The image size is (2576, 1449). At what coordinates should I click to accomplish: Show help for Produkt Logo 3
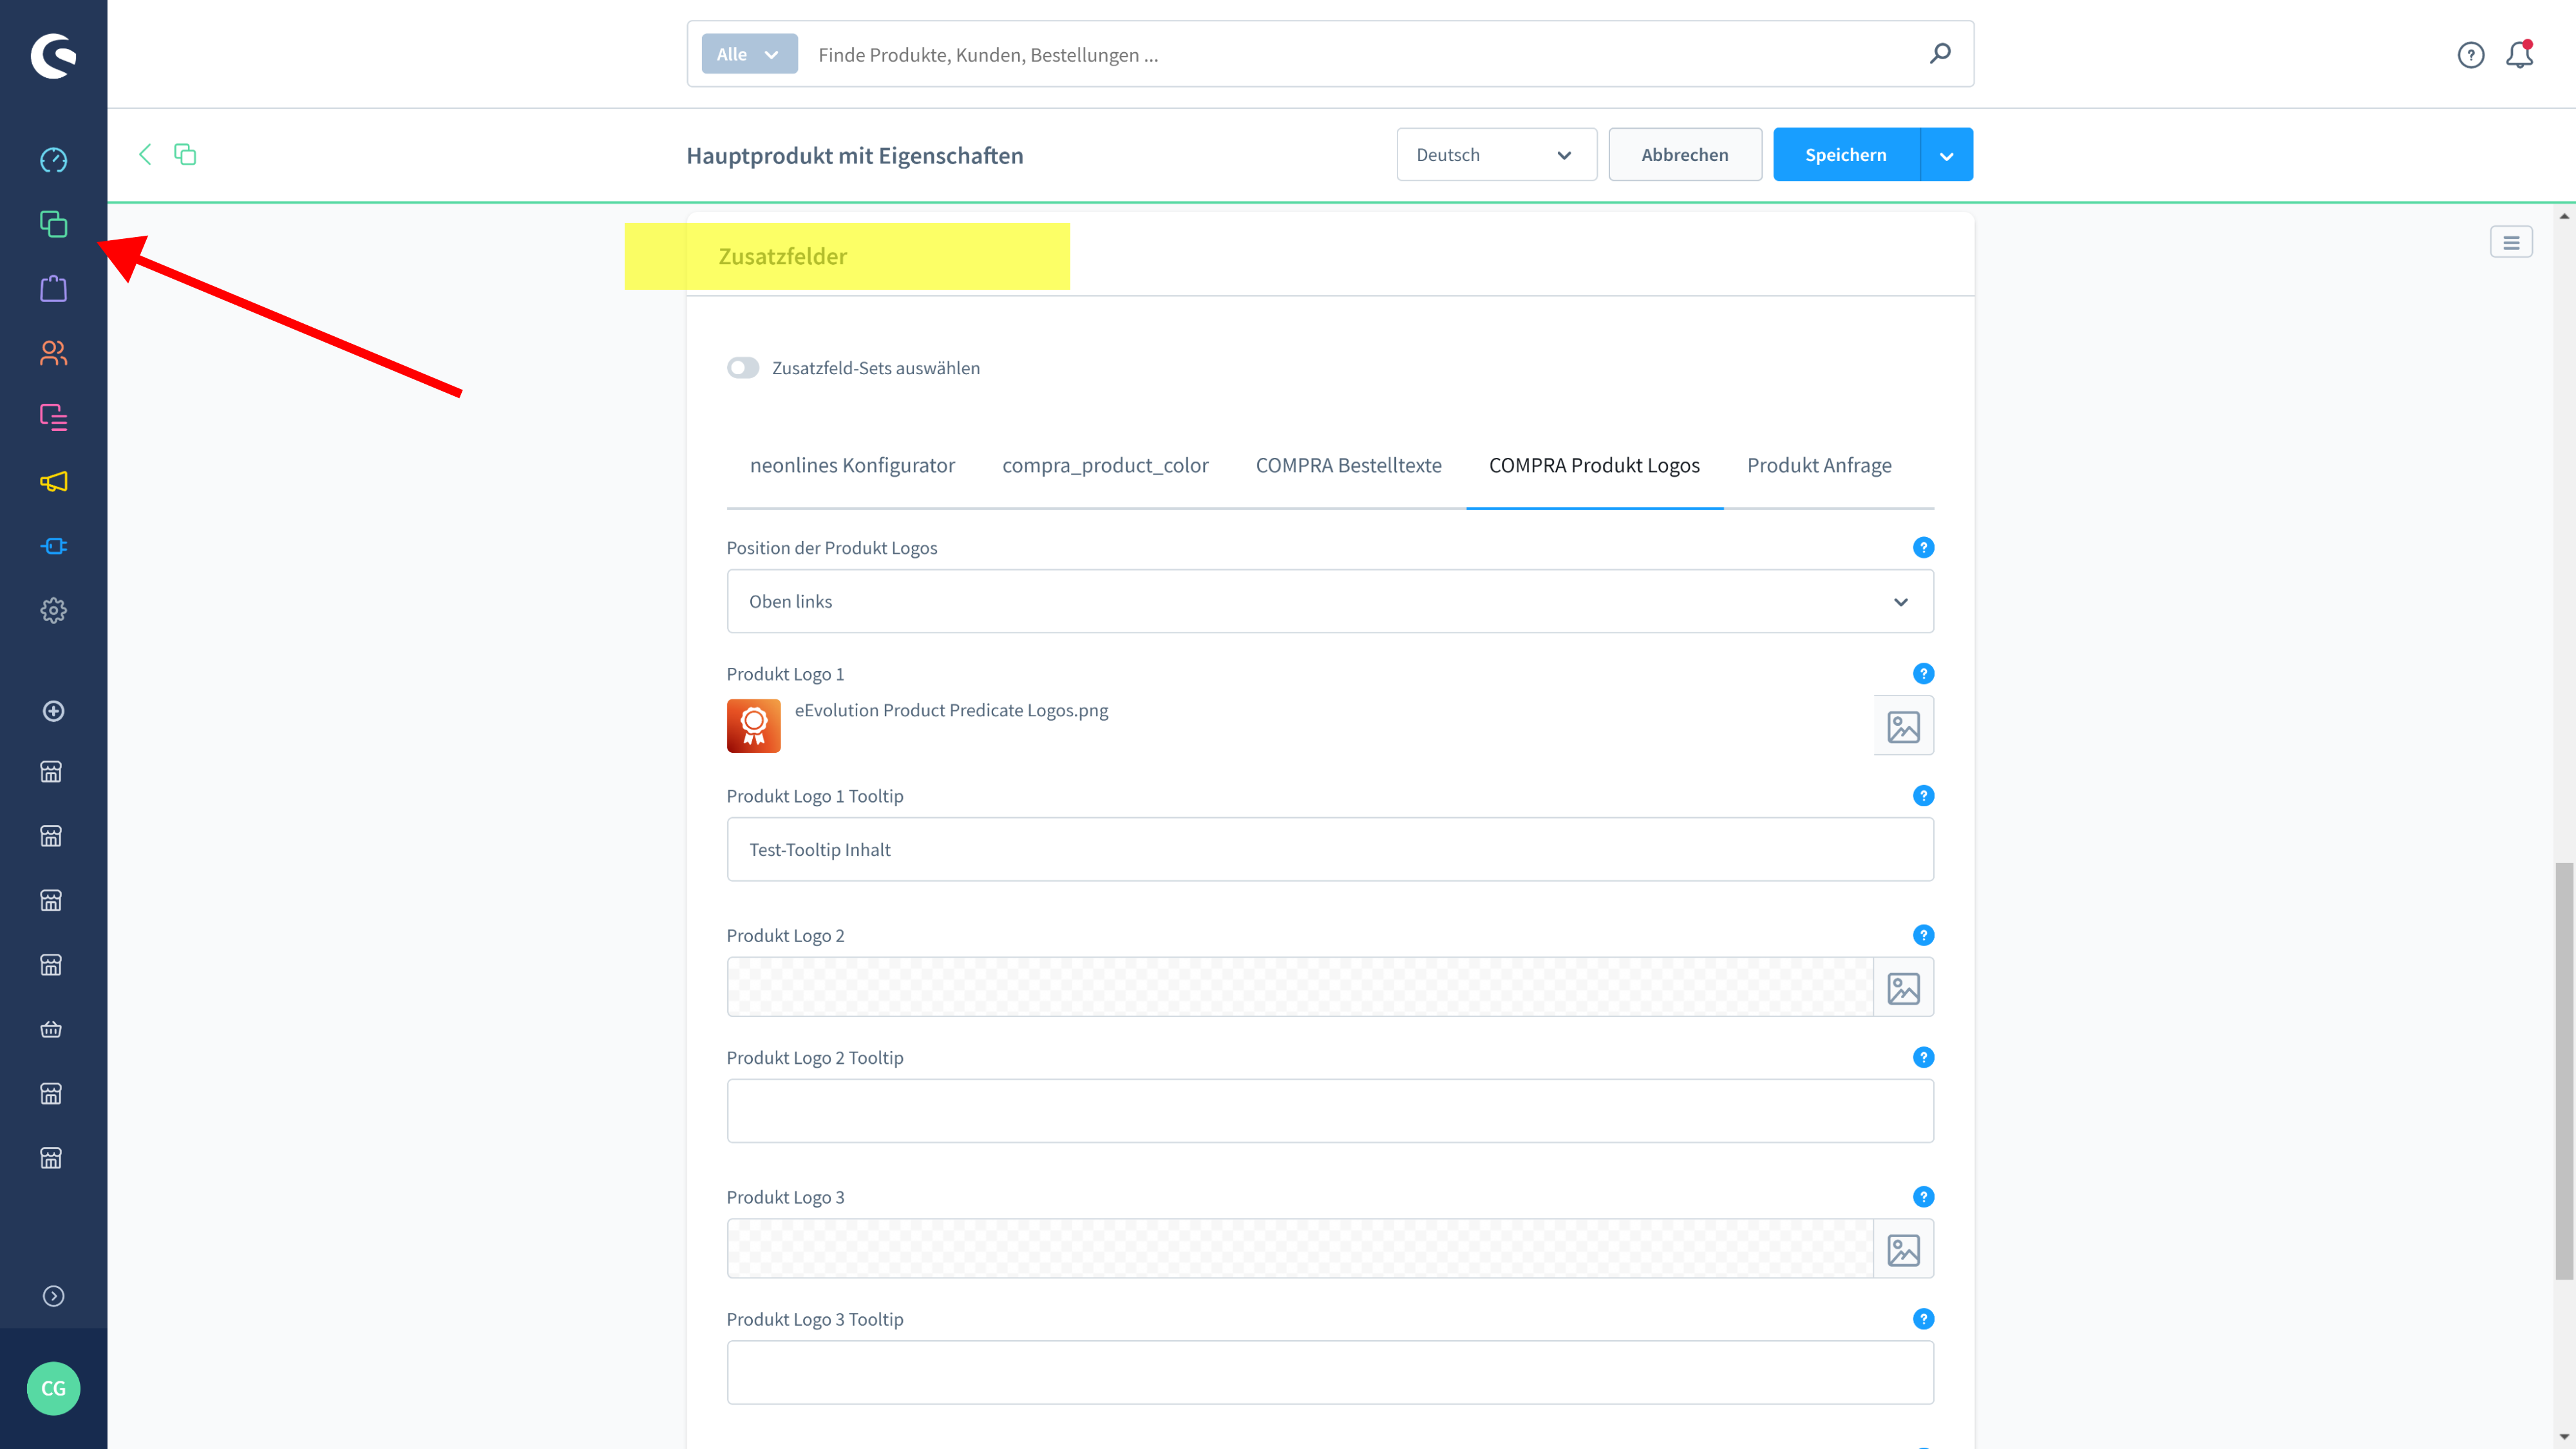click(x=1923, y=1197)
